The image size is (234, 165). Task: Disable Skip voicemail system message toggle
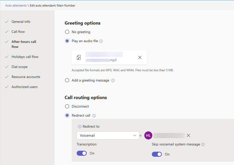(157, 154)
